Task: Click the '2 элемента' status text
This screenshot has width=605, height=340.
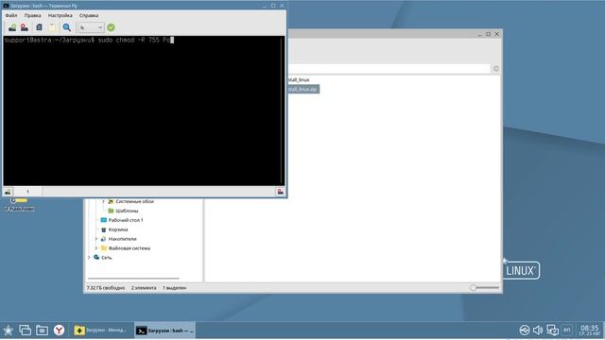Action: [144, 288]
